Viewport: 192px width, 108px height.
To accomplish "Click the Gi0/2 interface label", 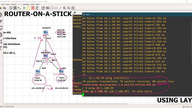I will (x=54, y=60).
